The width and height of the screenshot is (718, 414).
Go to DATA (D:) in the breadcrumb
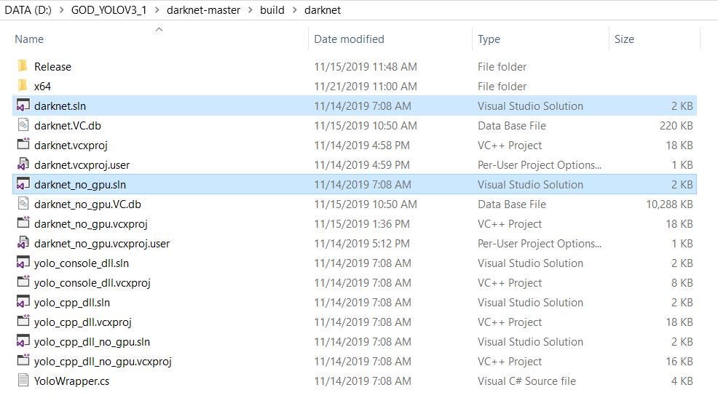(x=28, y=10)
